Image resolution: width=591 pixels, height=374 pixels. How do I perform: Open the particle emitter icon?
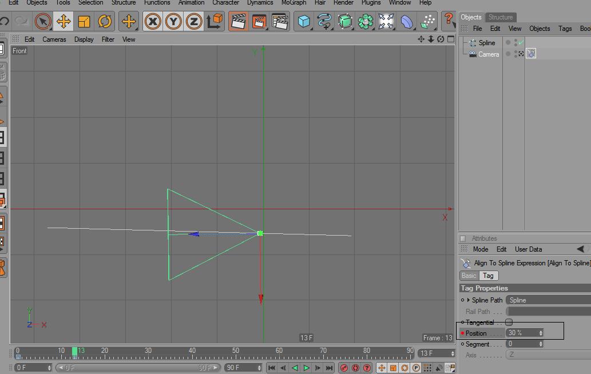[427, 22]
